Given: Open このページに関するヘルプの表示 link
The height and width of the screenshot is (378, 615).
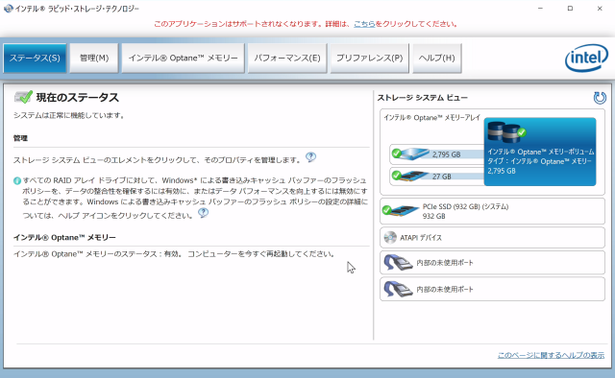Looking at the screenshot, I should tap(551, 355).
